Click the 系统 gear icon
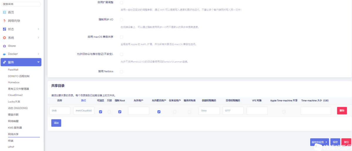352x151 pixels. point(4,38)
